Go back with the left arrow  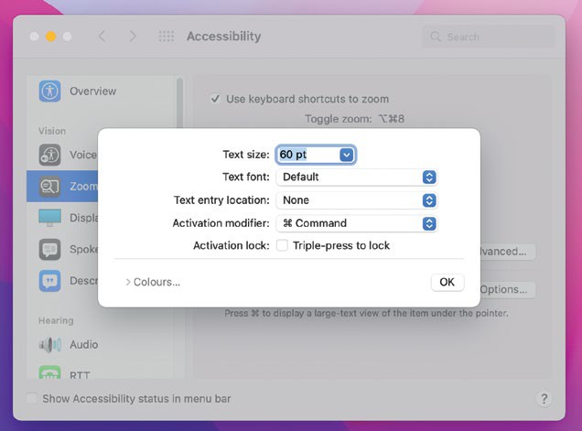click(102, 37)
